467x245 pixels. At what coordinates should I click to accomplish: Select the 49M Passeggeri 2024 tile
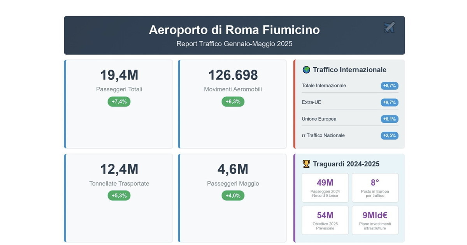click(x=325, y=188)
